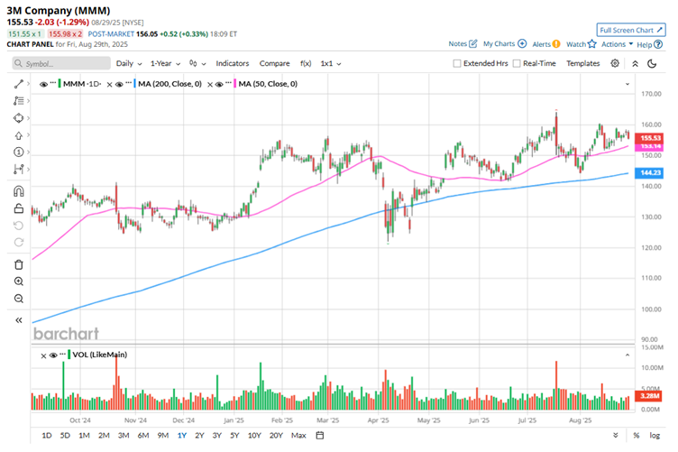The width and height of the screenshot is (678, 452).
Task: Click the lock drawings icon
Action: click(19, 208)
